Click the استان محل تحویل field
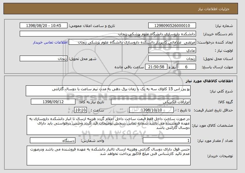This screenshot has height=173, width=245. click(172, 59)
